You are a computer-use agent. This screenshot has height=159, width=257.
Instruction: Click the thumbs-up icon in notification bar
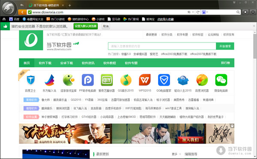coord(5,26)
